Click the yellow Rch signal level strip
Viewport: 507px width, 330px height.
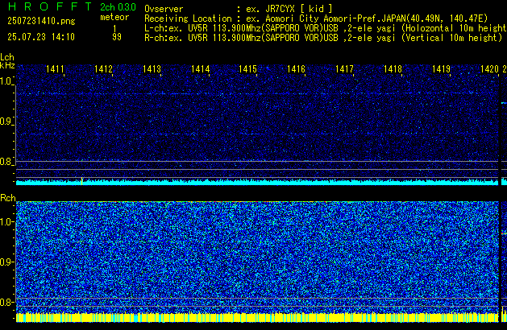(x=257, y=317)
